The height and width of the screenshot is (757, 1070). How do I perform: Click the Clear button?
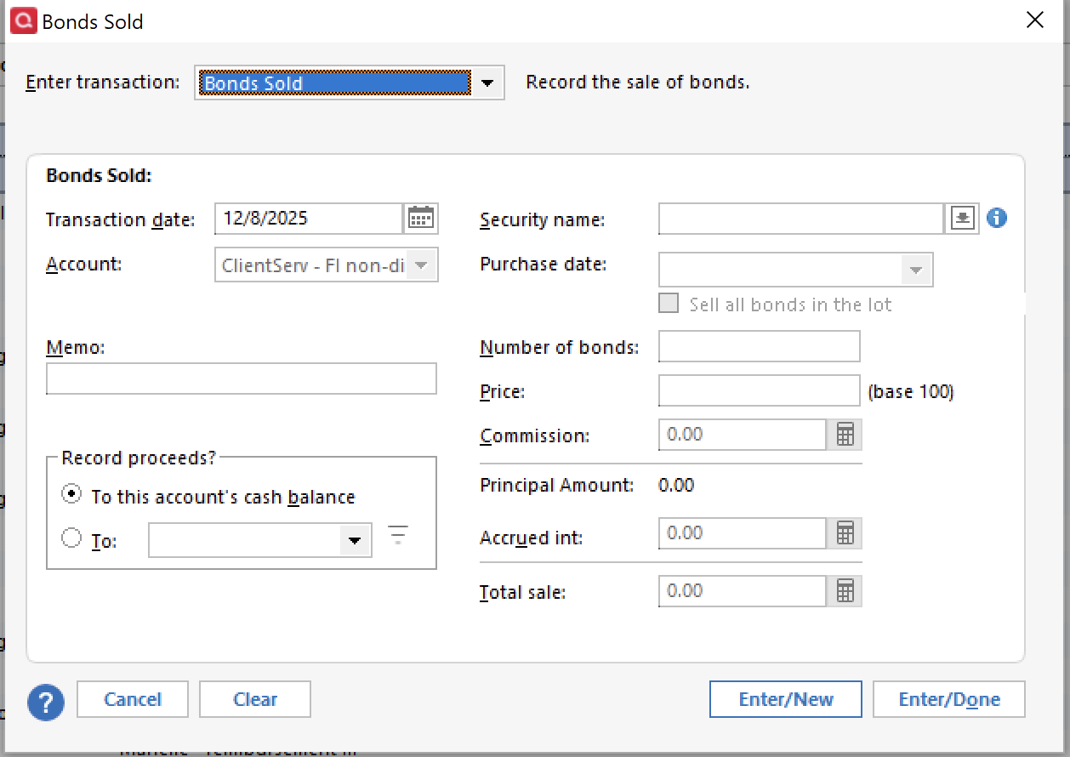tap(254, 699)
